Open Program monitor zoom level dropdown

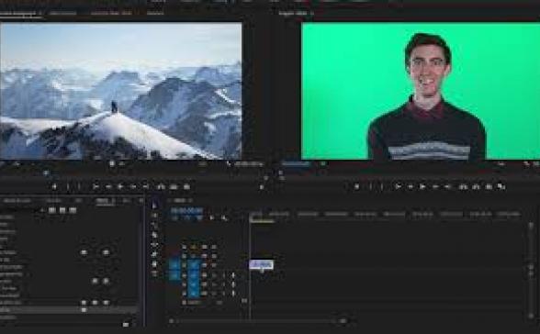322,164
